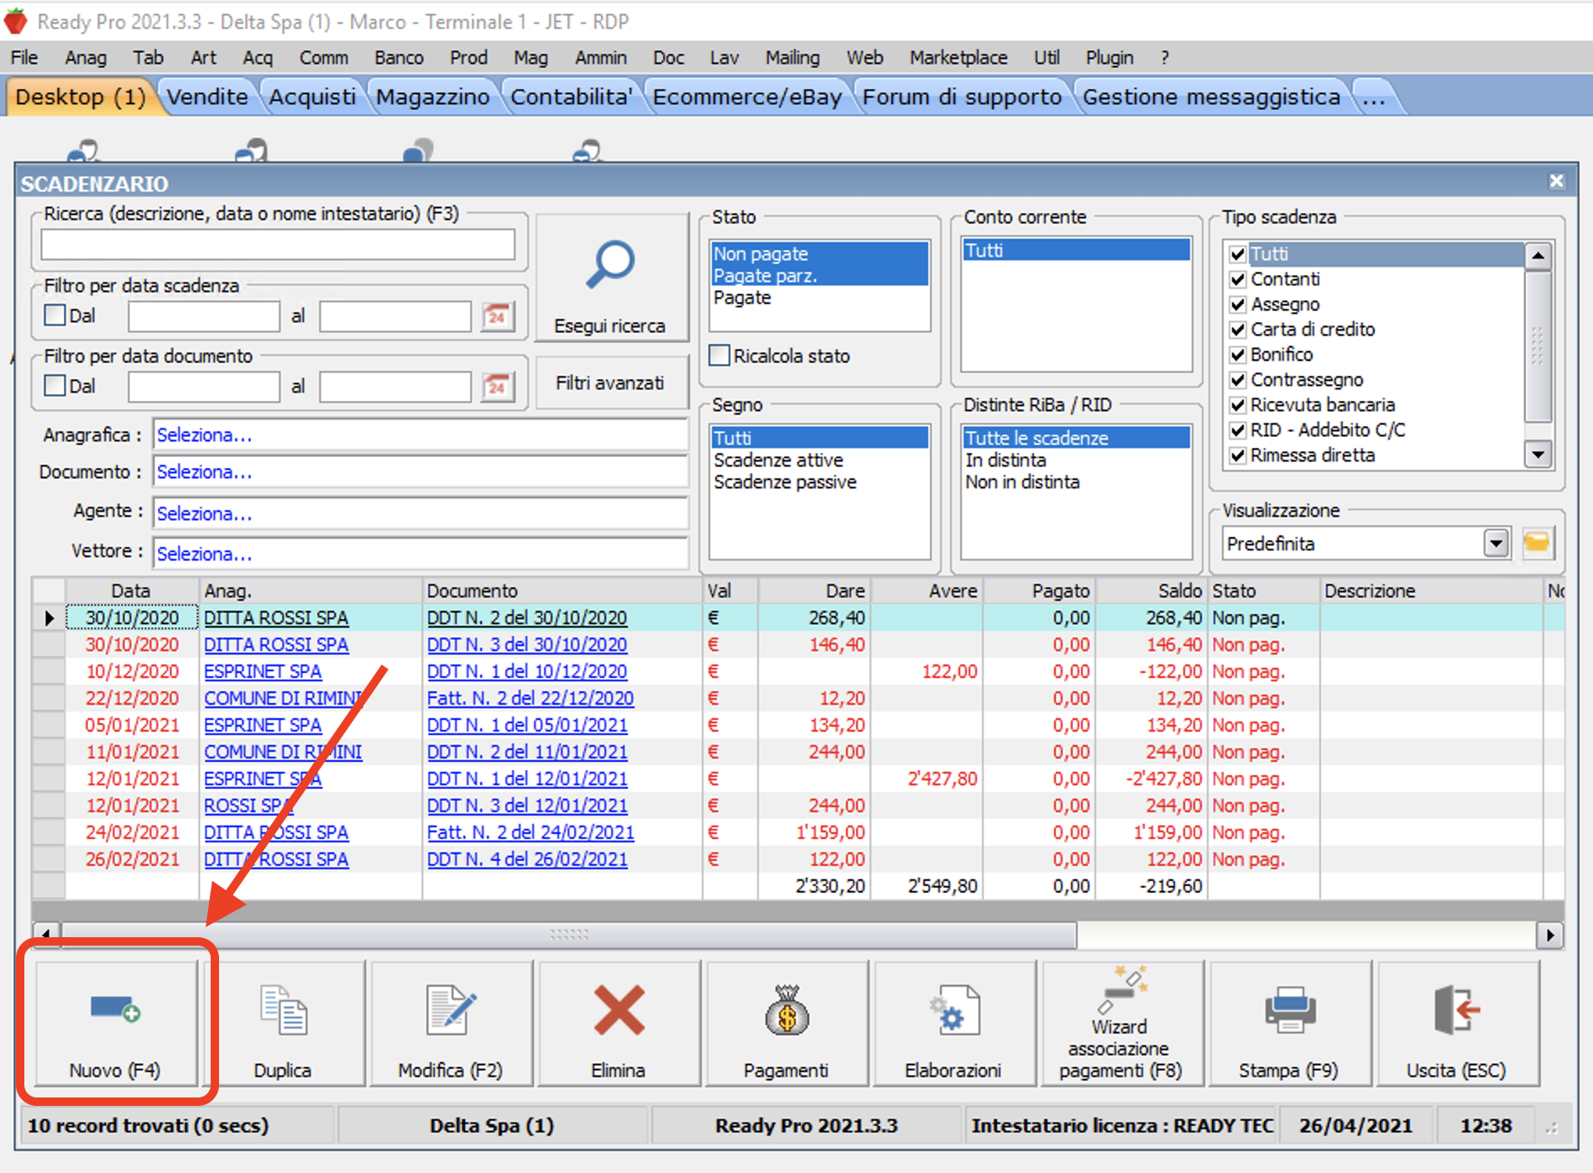Open Pagamenti money bag button
Viewport: 1593px width, 1173px height.
click(786, 1023)
